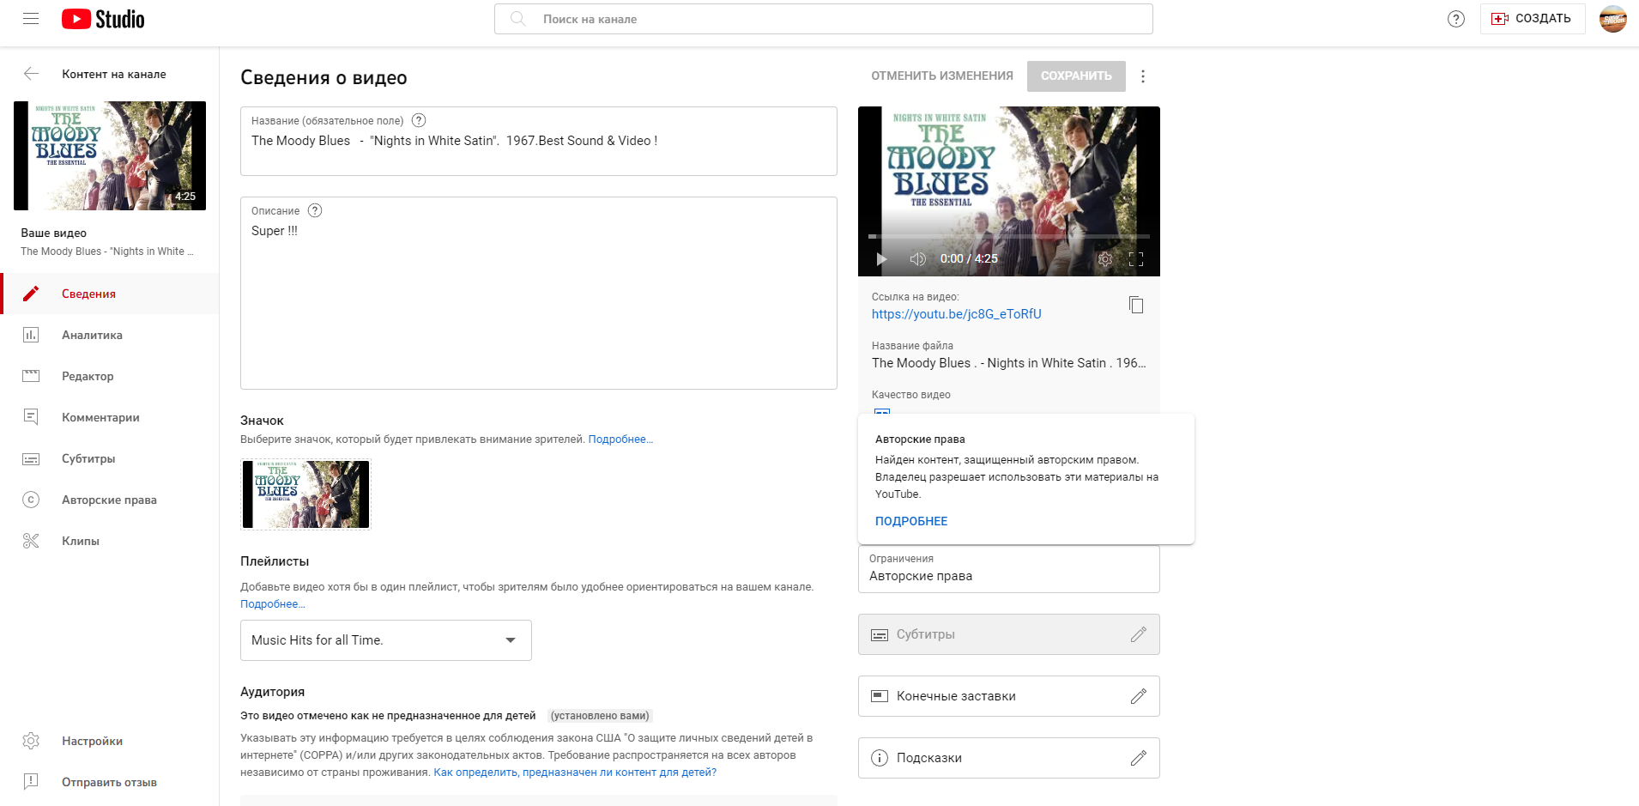Click pencil icon on Субтитры card

pyautogui.click(x=1139, y=634)
